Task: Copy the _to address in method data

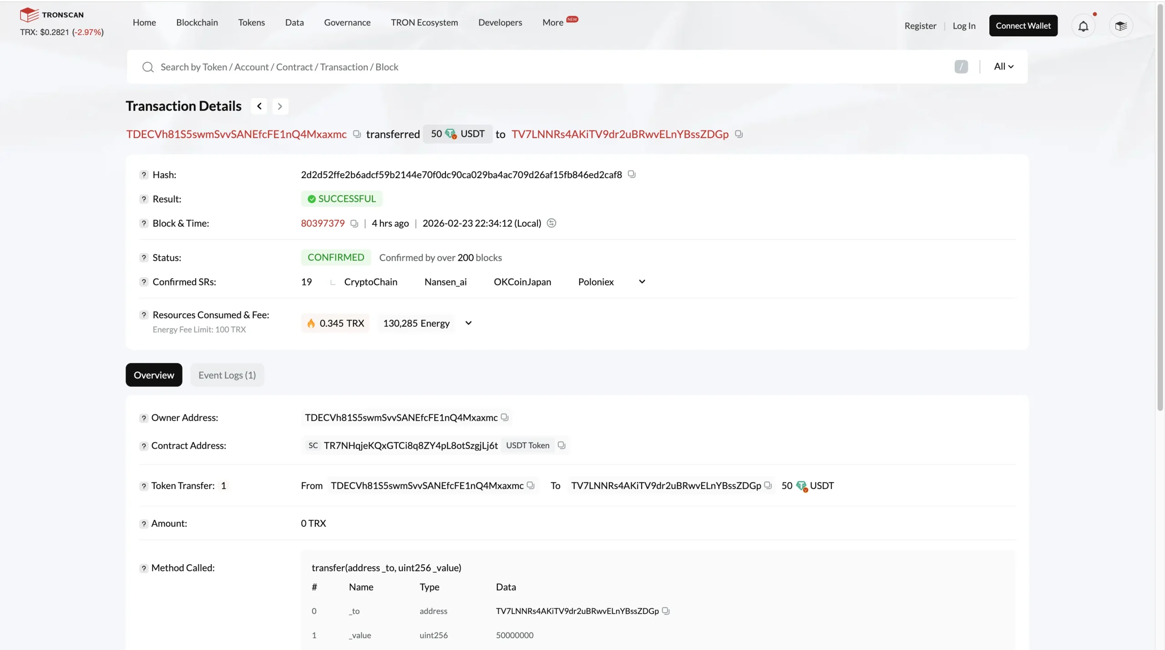Action: (665, 610)
